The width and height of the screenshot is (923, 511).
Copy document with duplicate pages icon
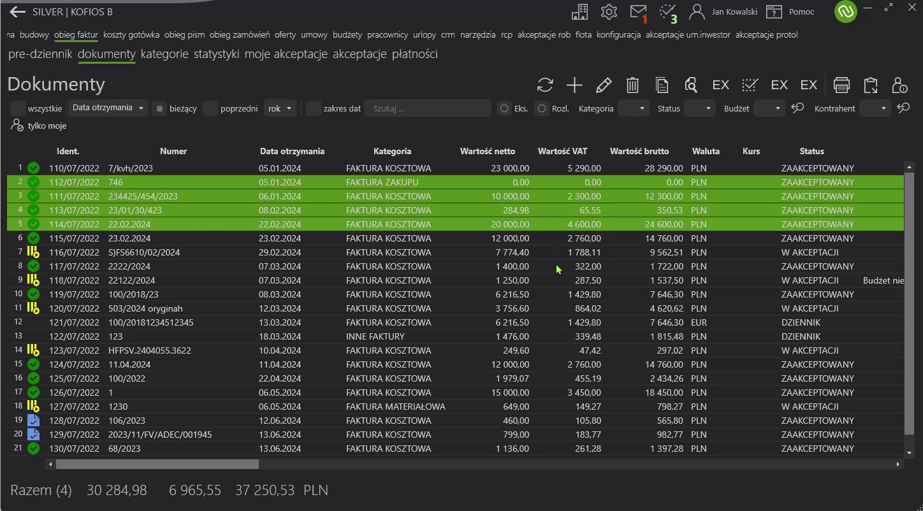(x=662, y=85)
